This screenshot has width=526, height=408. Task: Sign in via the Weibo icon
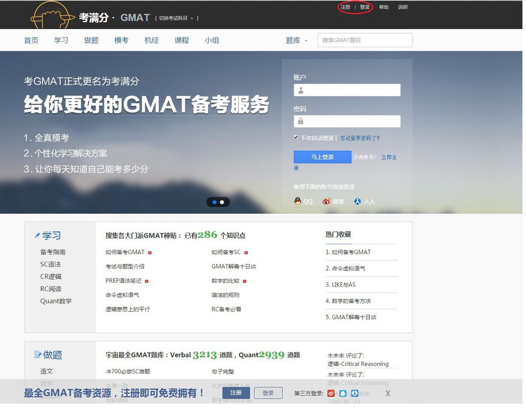pyautogui.click(x=327, y=201)
